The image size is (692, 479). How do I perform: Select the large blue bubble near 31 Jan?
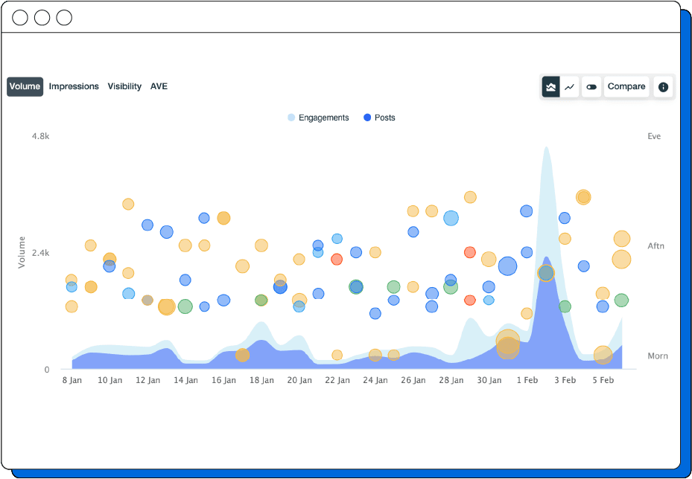click(x=507, y=266)
